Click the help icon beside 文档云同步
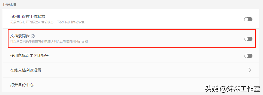263x95 pixels. point(33,36)
